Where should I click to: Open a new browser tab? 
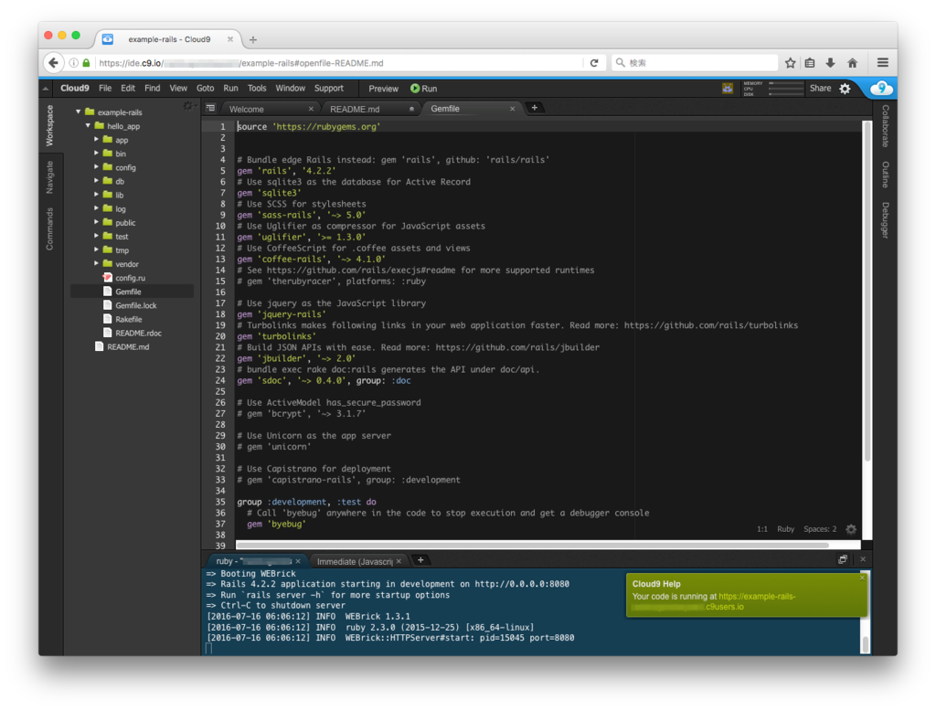click(253, 39)
